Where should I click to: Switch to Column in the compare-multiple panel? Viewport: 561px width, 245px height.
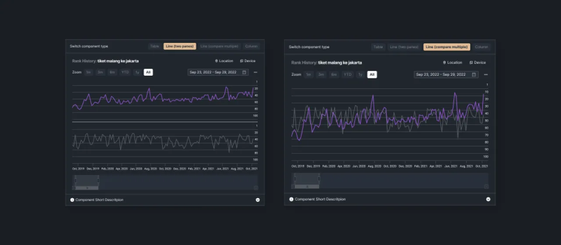point(481,47)
